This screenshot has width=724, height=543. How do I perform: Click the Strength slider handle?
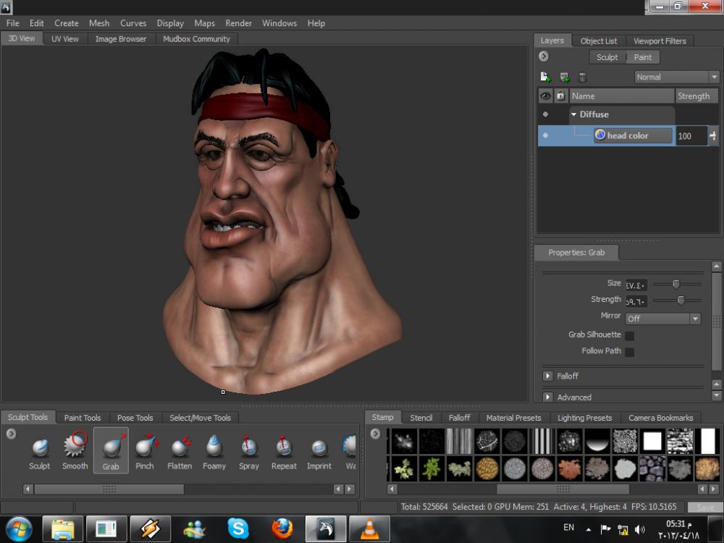(681, 300)
